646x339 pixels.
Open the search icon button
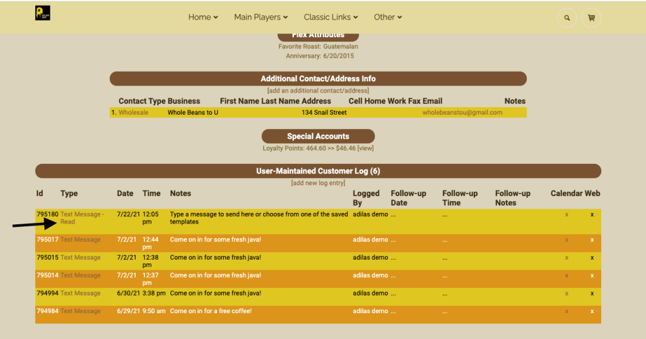567,18
